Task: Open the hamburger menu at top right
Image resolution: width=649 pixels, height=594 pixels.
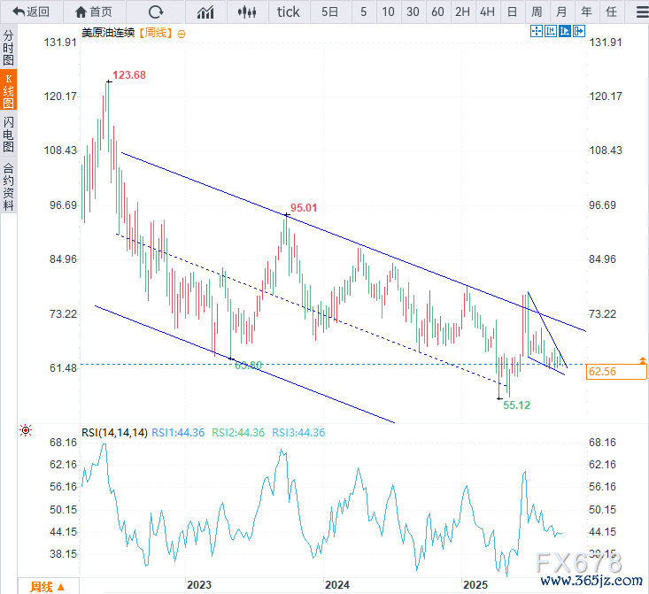Action: [x=641, y=12]
